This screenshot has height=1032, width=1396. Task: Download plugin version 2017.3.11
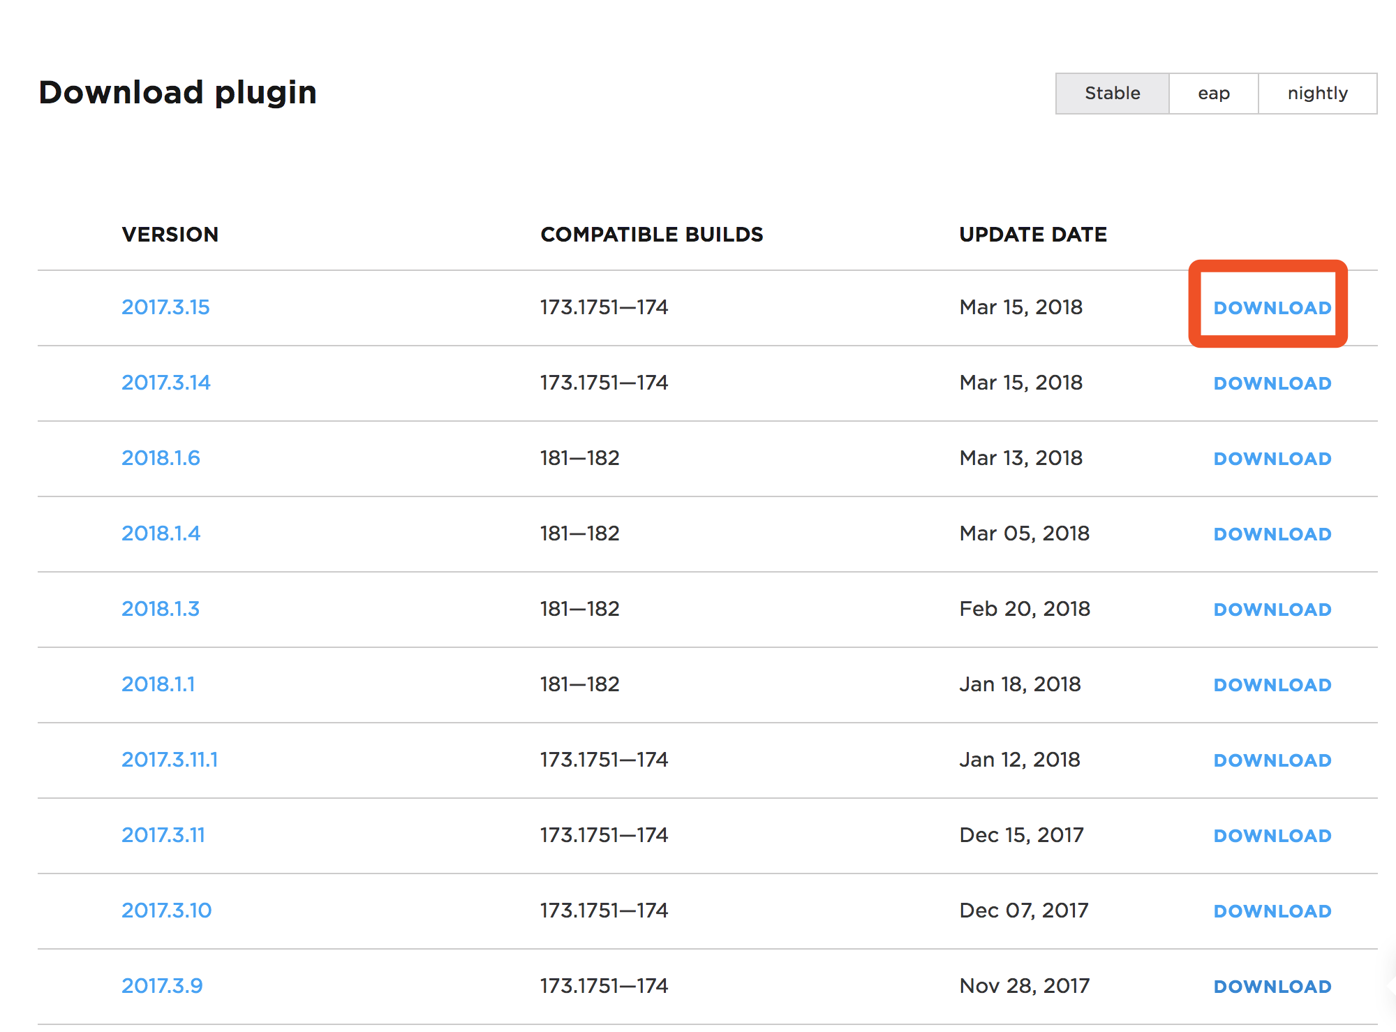coord(1272,836)
